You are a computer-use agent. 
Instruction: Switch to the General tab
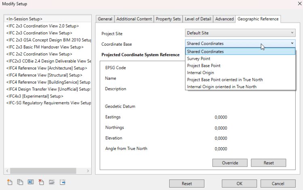105,19
